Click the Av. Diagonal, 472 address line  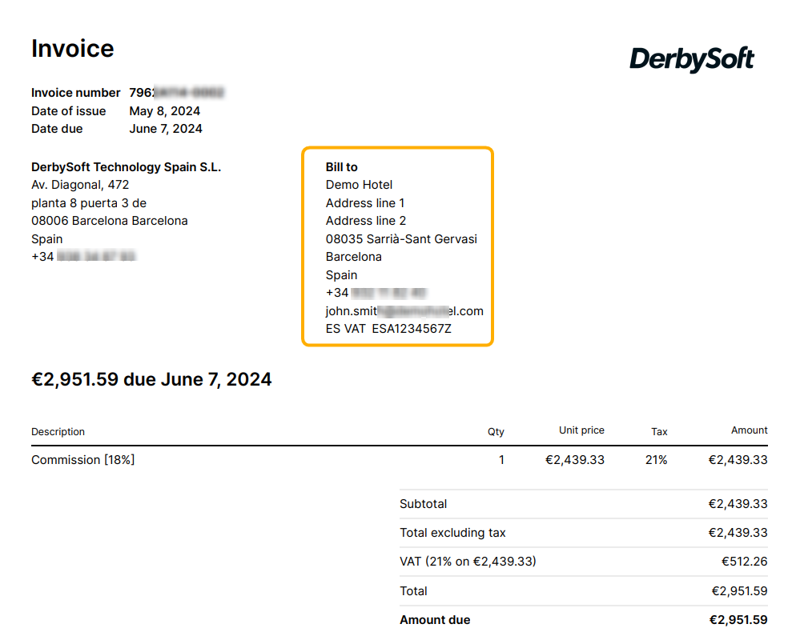(x=80, y=185)
